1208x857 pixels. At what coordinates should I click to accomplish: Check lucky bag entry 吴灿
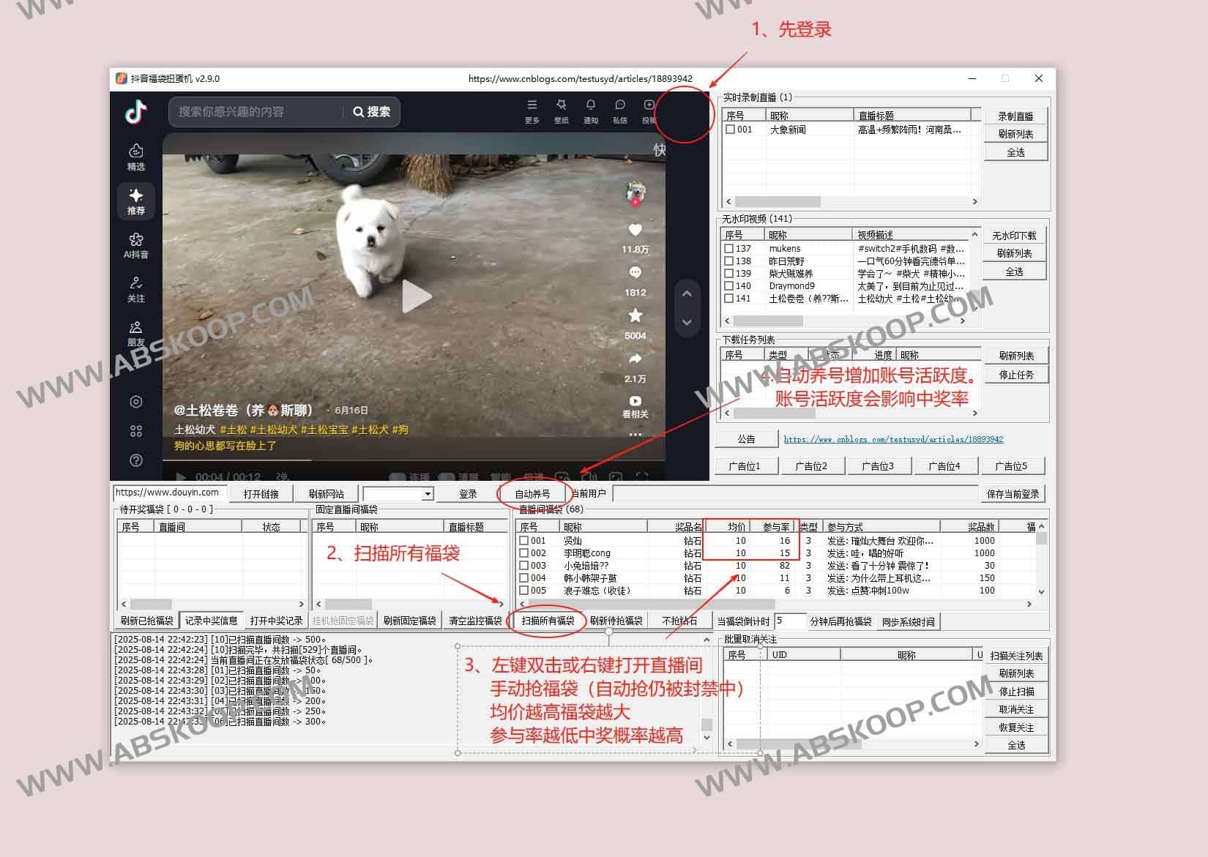tap(523, 540)
